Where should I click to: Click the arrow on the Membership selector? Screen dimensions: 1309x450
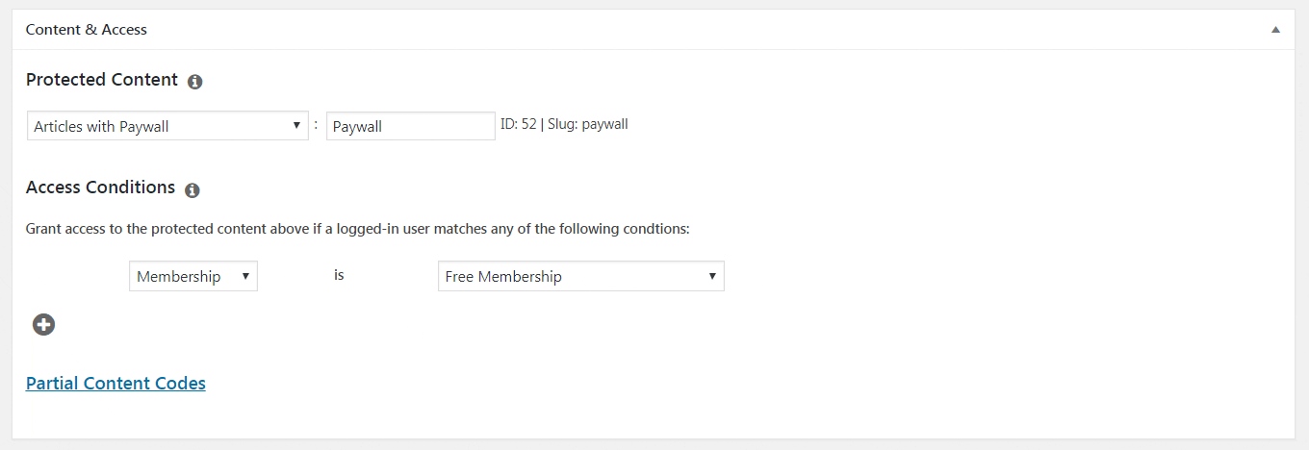[245, 276]
